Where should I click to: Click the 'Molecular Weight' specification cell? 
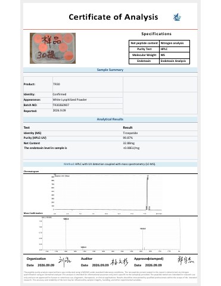coord(144,55)
